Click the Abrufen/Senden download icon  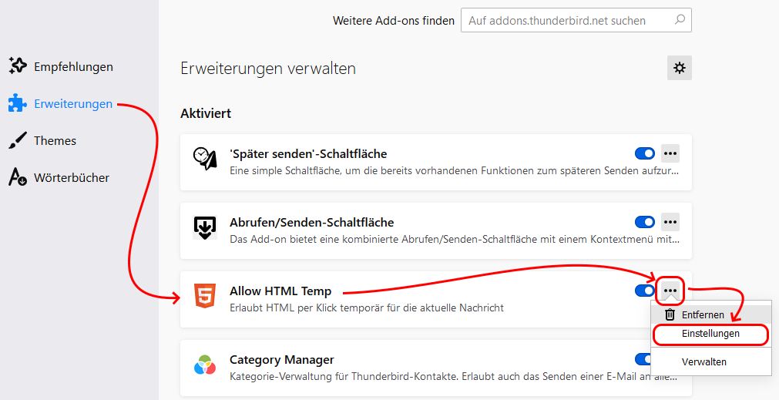pyautogui.click(x=205, y=227)
